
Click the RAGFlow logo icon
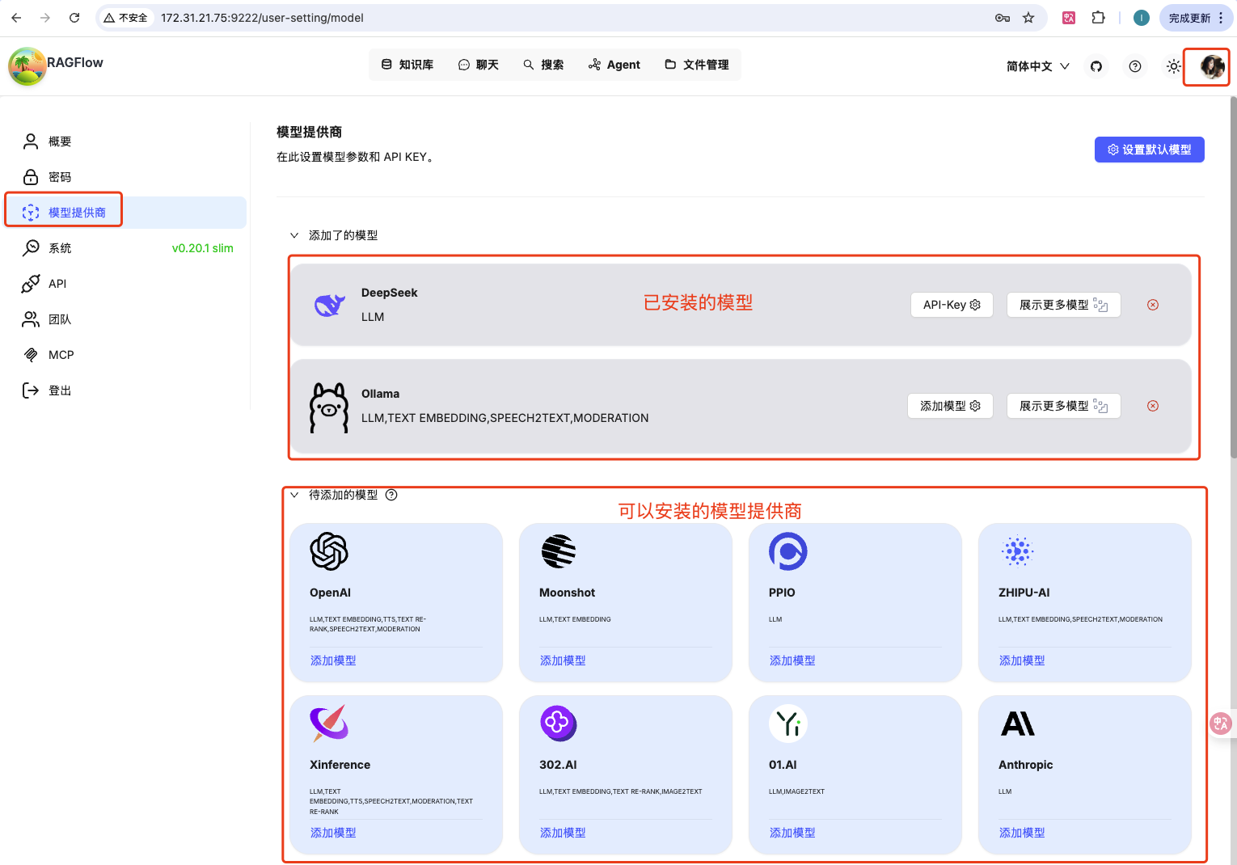[27, 66]
